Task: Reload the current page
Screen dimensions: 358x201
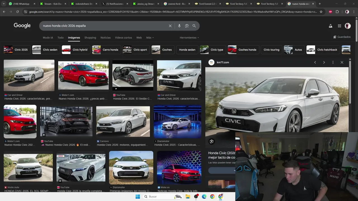Action: [17, 12]
